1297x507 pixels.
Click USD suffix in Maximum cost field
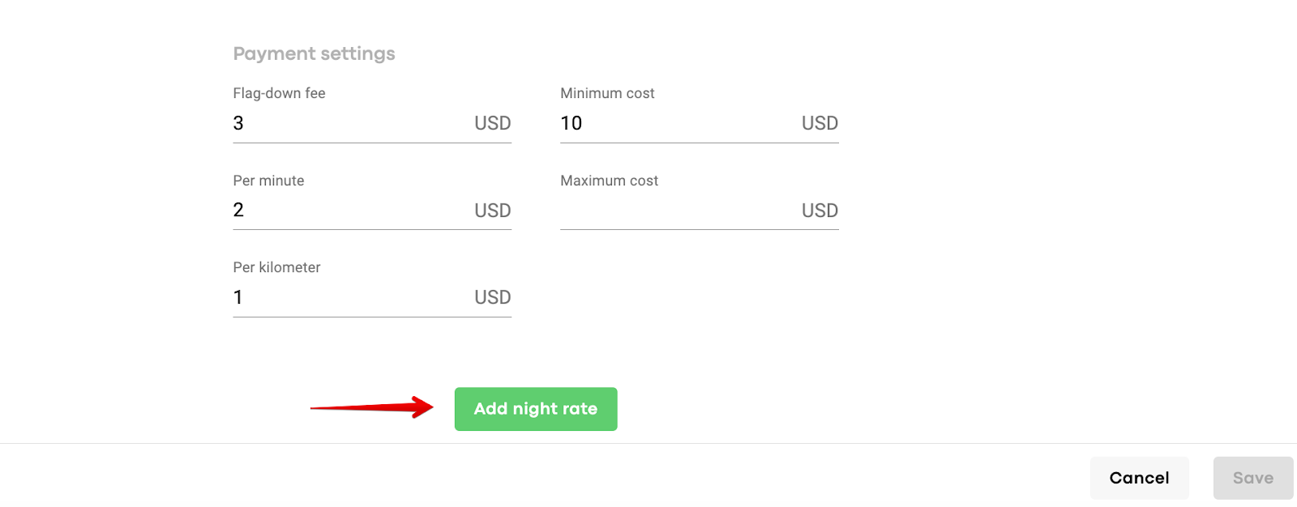pyautogui.click(x=820, y=211)
